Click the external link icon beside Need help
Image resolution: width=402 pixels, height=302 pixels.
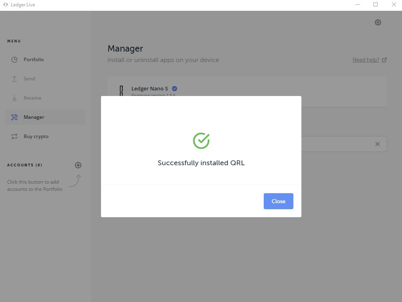384,60
